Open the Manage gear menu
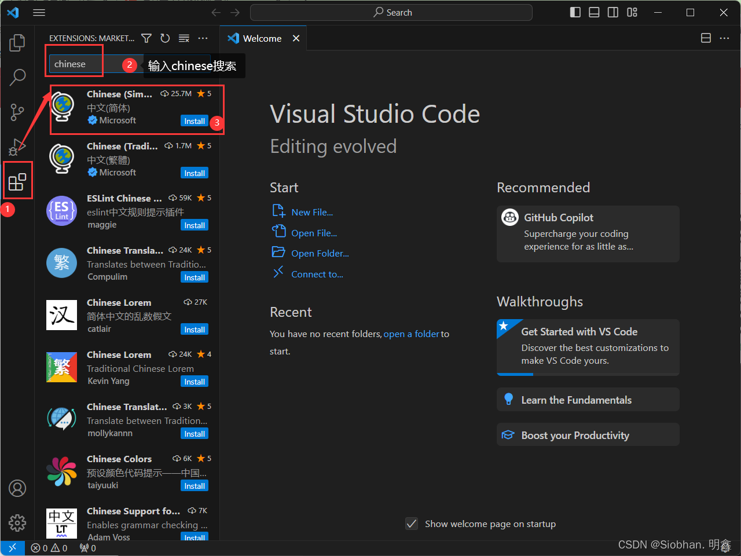Image resolution: width=741 pixels, height=556 pixels. 17,522
